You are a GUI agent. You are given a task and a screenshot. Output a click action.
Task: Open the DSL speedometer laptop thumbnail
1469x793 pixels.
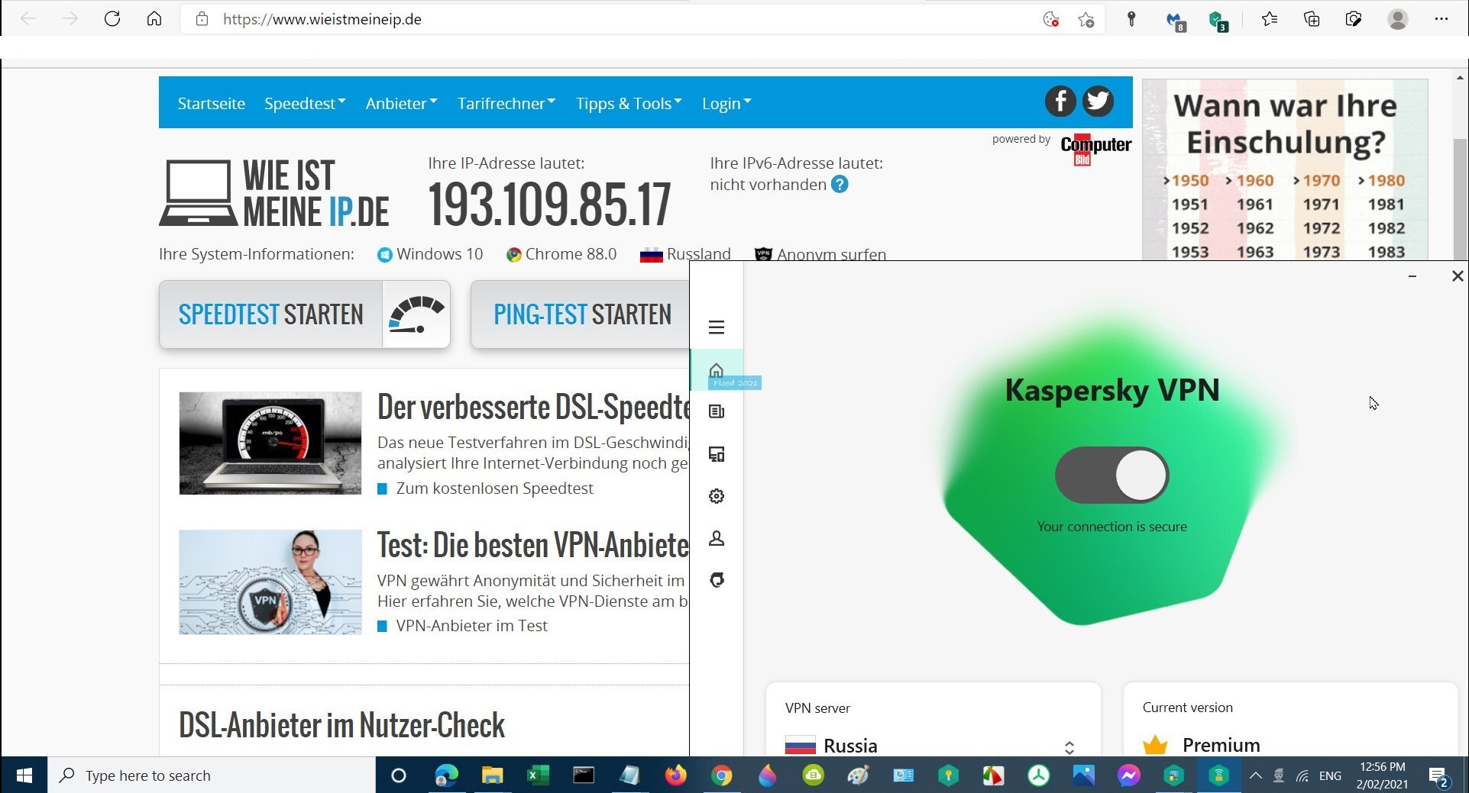click(270, 443)
